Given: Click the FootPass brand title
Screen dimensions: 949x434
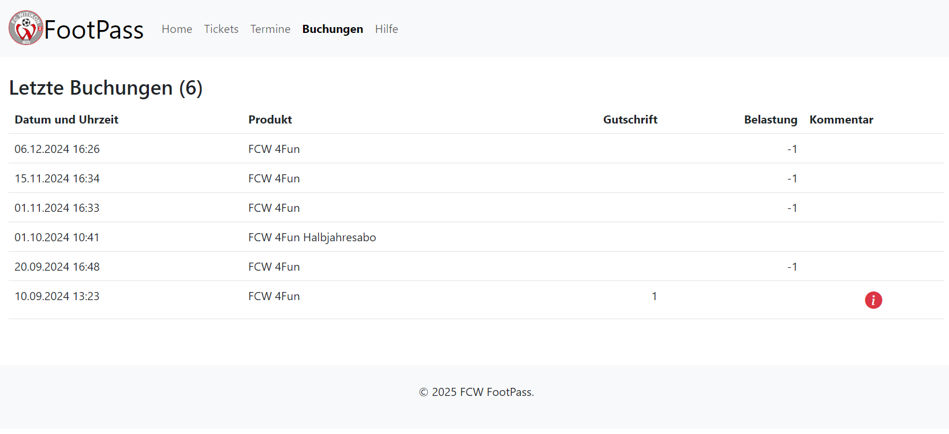Looking at the screenshot, I should [x=94, y=30].
